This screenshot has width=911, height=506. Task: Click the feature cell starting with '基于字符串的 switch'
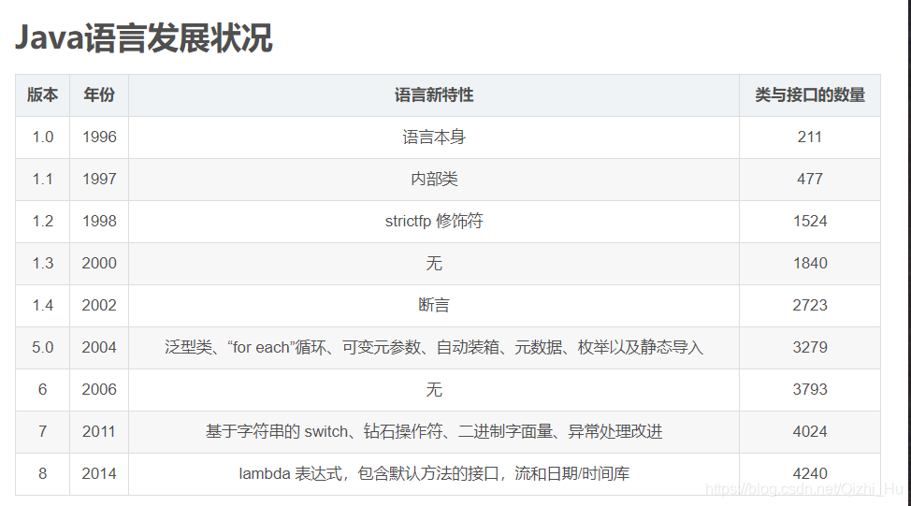tap(434, 431)
